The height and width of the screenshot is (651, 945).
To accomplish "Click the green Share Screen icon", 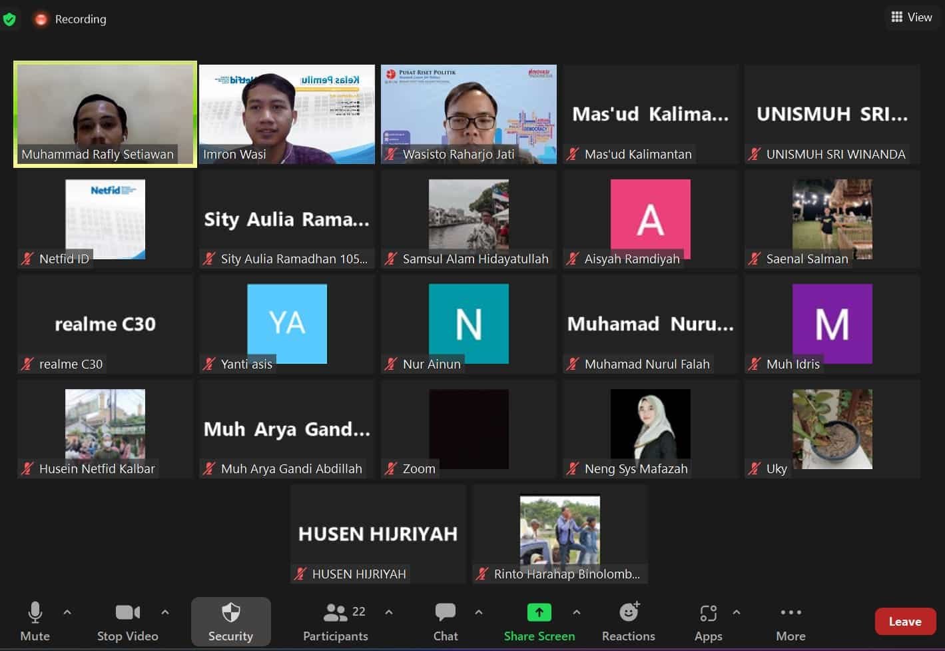I will [539, 612].
